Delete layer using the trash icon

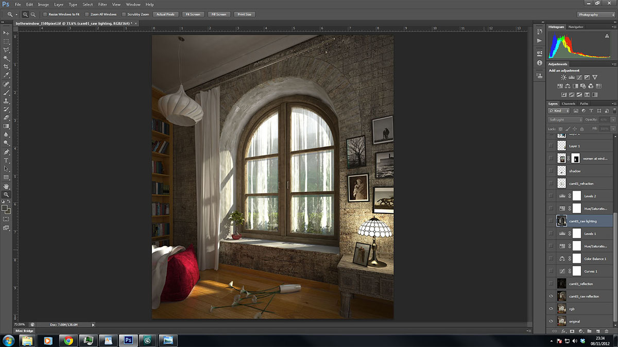point(606,331)
